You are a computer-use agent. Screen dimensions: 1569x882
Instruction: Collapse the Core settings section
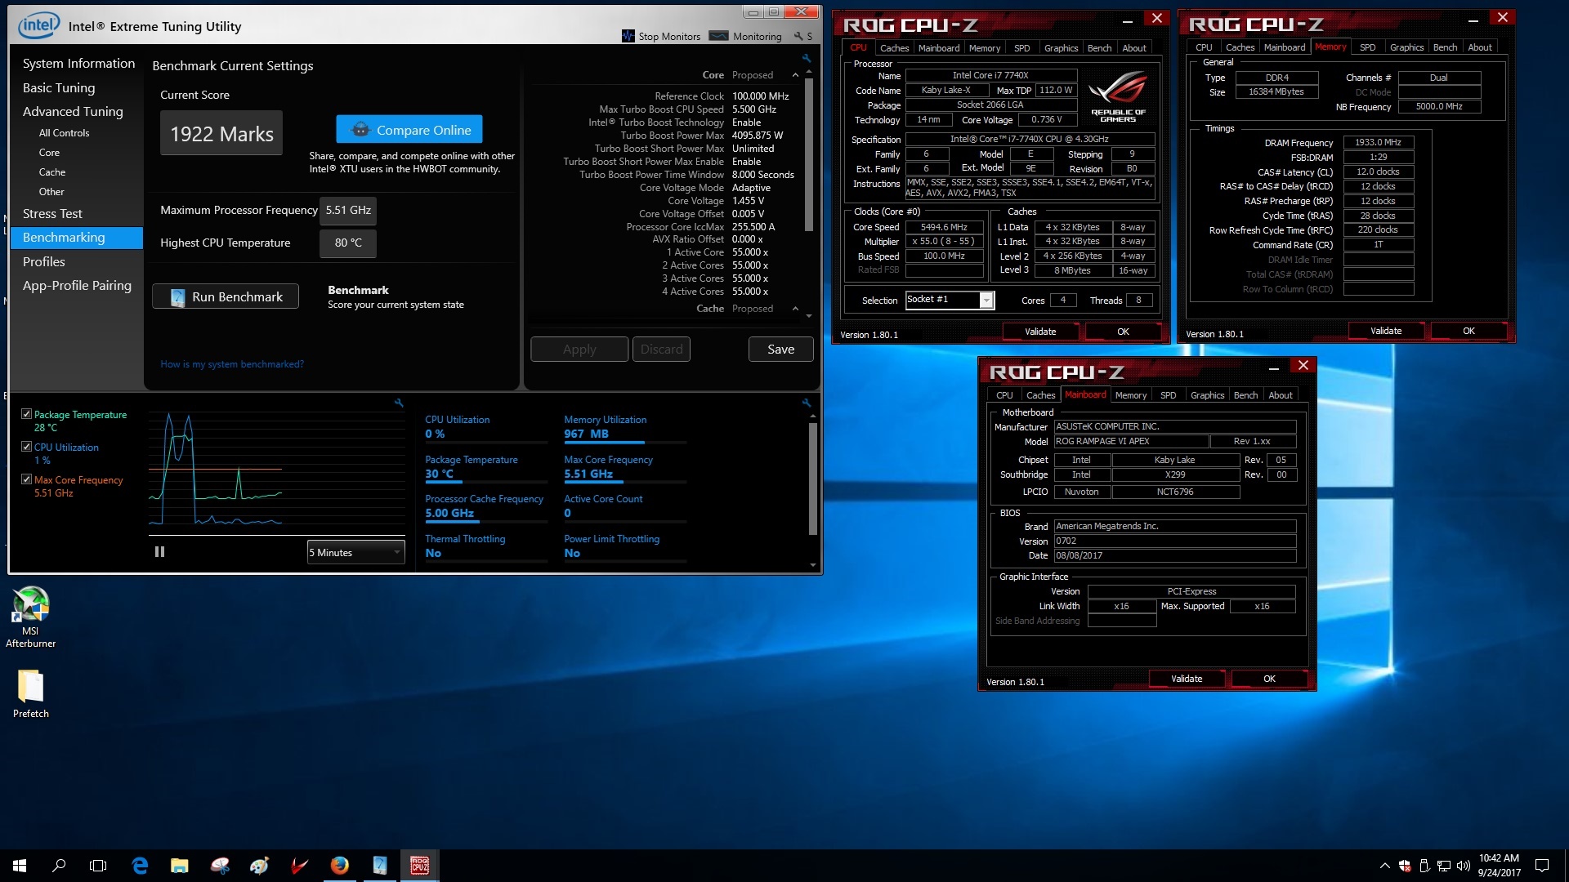pyautogui.click(x=795, y=75)
